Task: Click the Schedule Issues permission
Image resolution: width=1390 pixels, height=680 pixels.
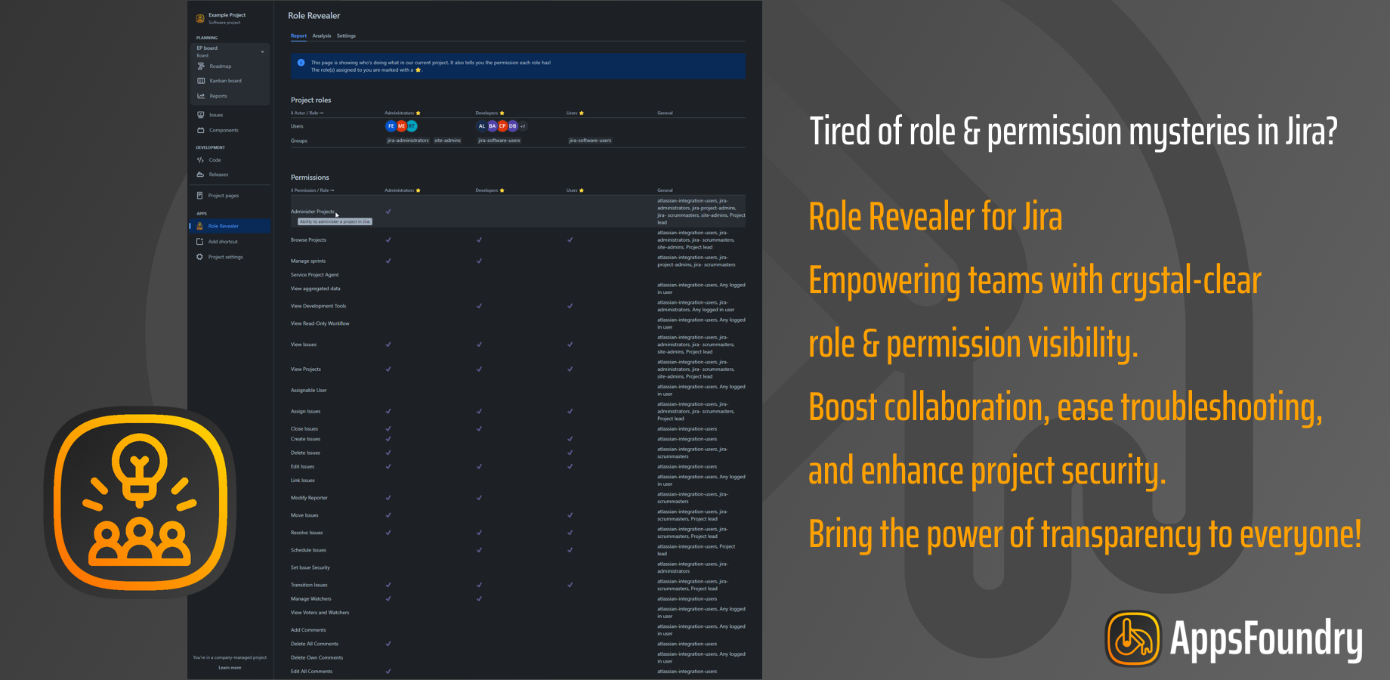Action: (x=309, y=550)
